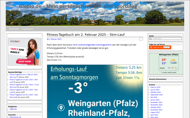Click tomorrow's small weather icon
Viewport: 190px width, 118px height.
pos(176,68)
